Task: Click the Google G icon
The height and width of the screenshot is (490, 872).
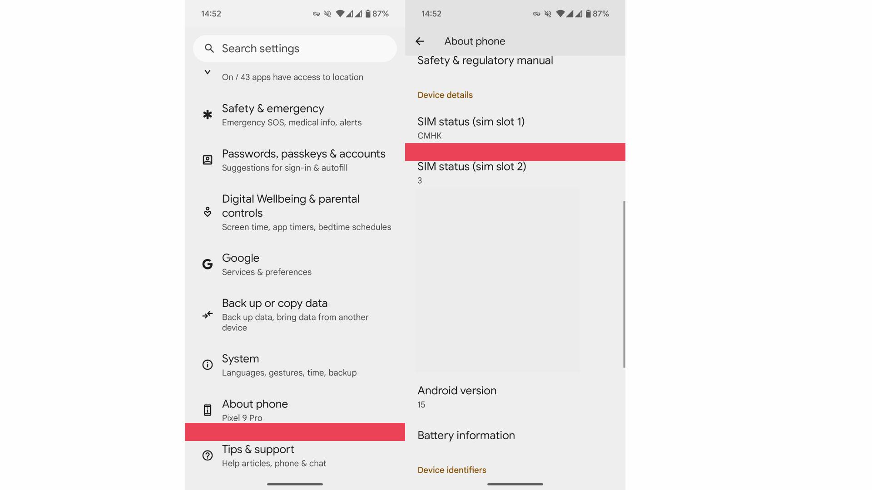Action: click(208, 265)
